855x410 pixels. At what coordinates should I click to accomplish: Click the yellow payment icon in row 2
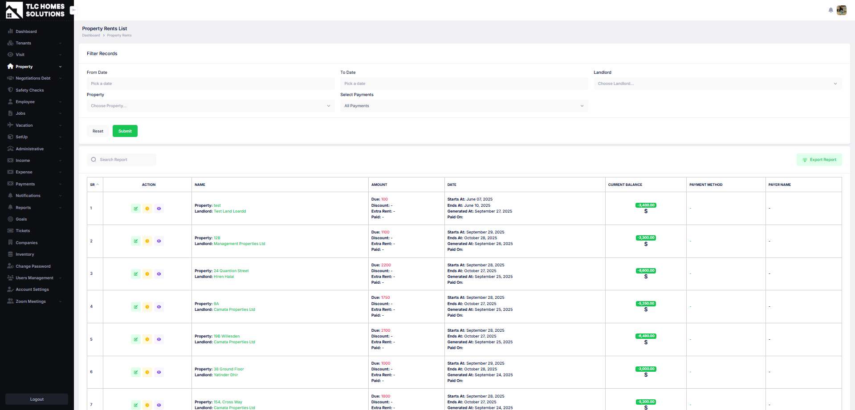click(x=147, y=241)
